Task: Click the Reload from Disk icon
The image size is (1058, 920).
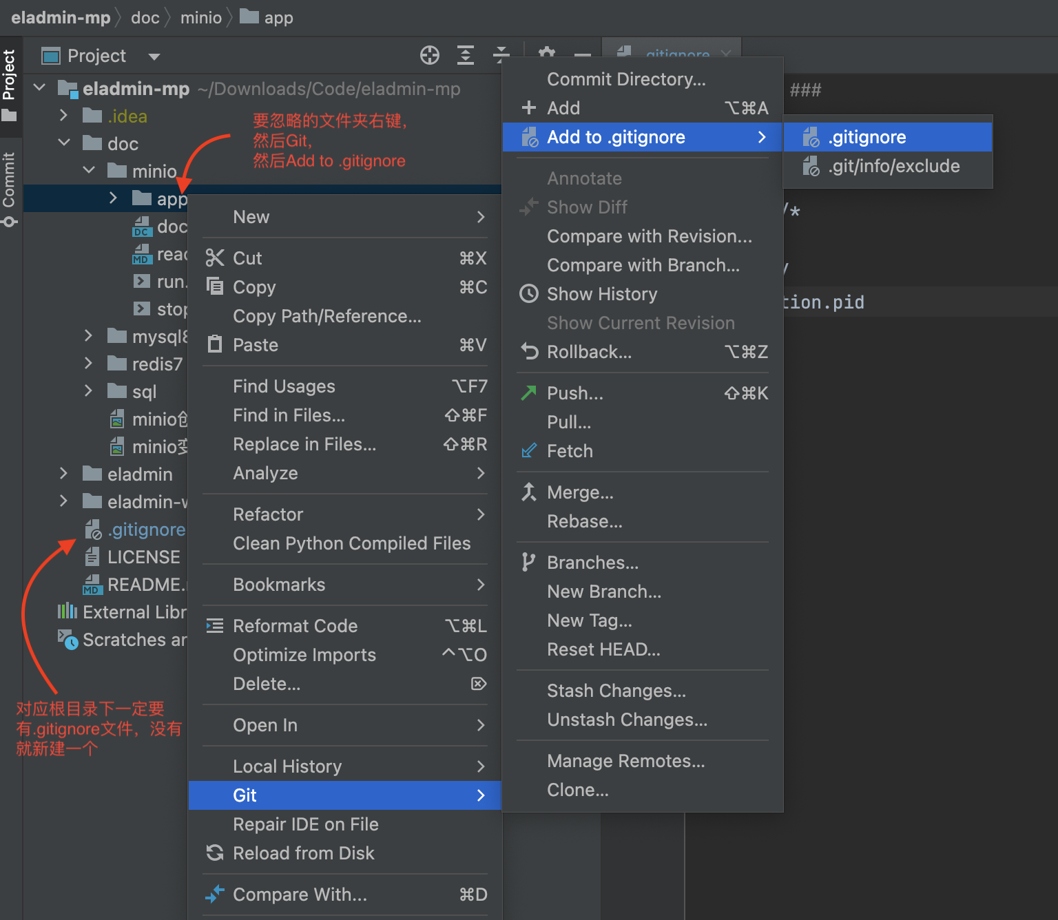Action: click(215, 853)
